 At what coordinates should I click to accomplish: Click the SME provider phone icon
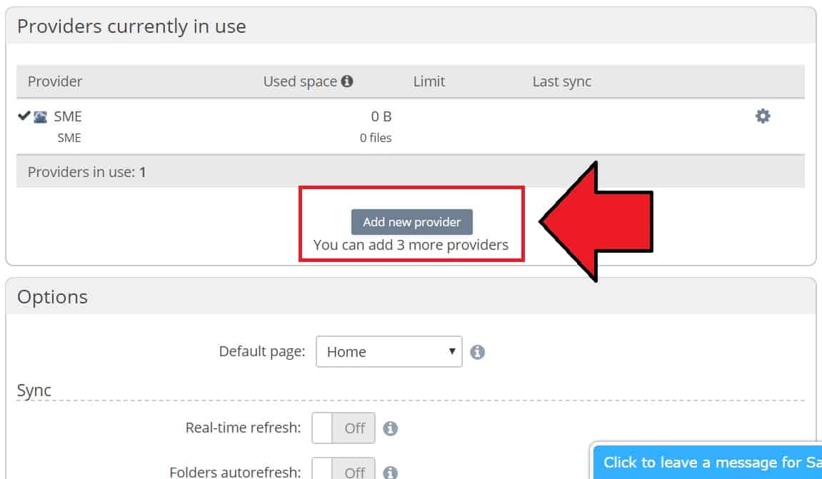point(41,116)
